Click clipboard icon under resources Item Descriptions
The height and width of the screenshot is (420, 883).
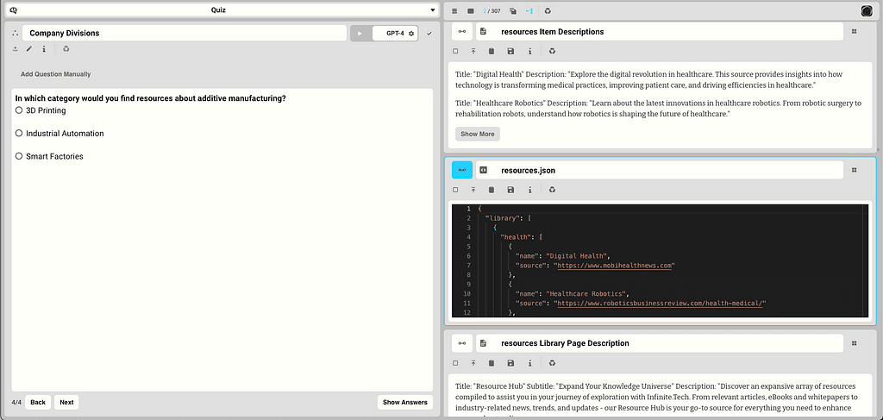pyautogui.click(x=491, y=51)
